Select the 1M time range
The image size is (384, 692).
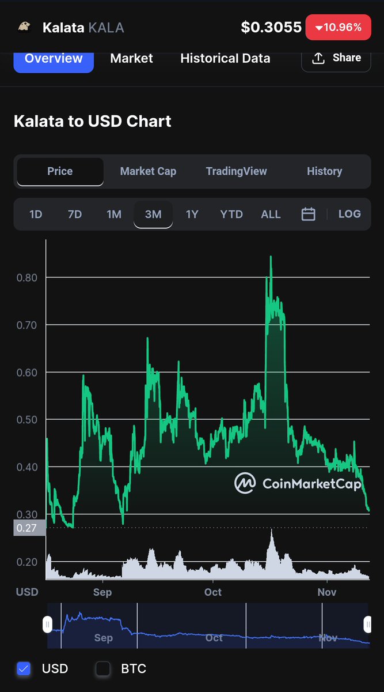click(x=114, y=215)
